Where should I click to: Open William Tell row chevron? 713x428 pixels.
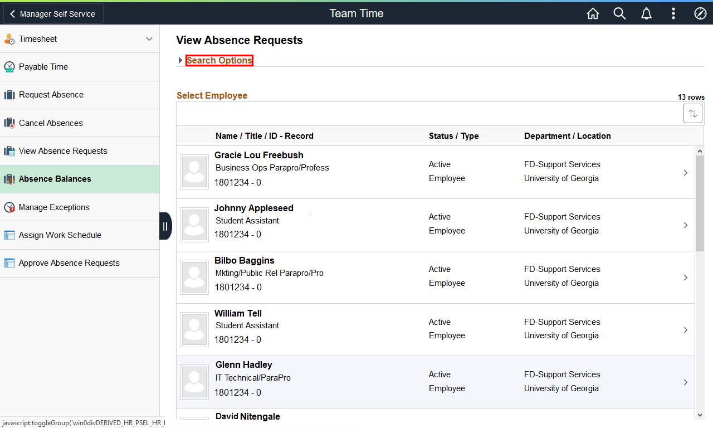(x=686, y=330)
